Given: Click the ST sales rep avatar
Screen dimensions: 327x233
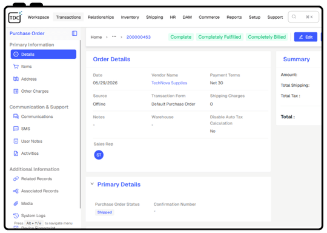Looking at the screenshot, I should pos(99,155).
